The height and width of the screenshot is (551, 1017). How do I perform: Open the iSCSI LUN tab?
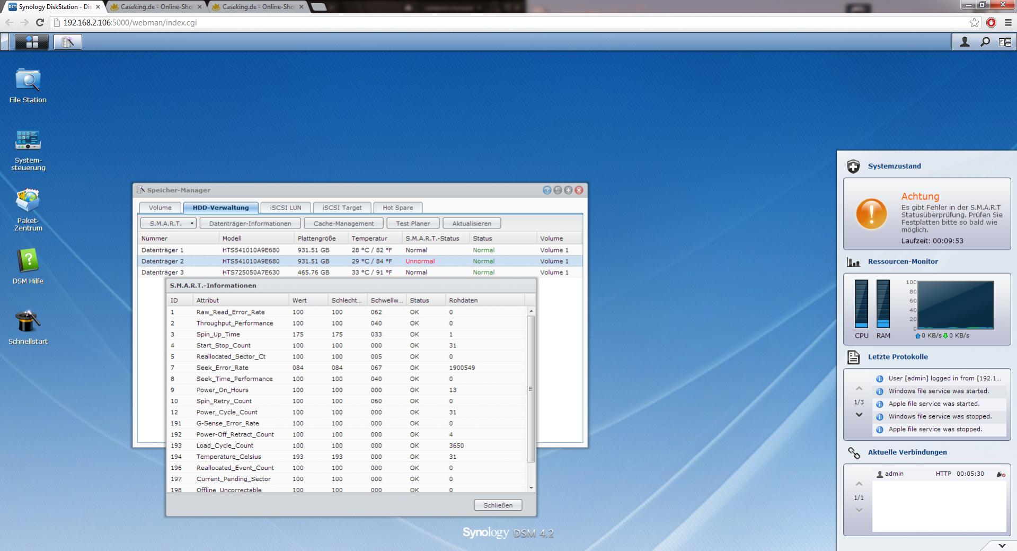[x=286, y=207]
